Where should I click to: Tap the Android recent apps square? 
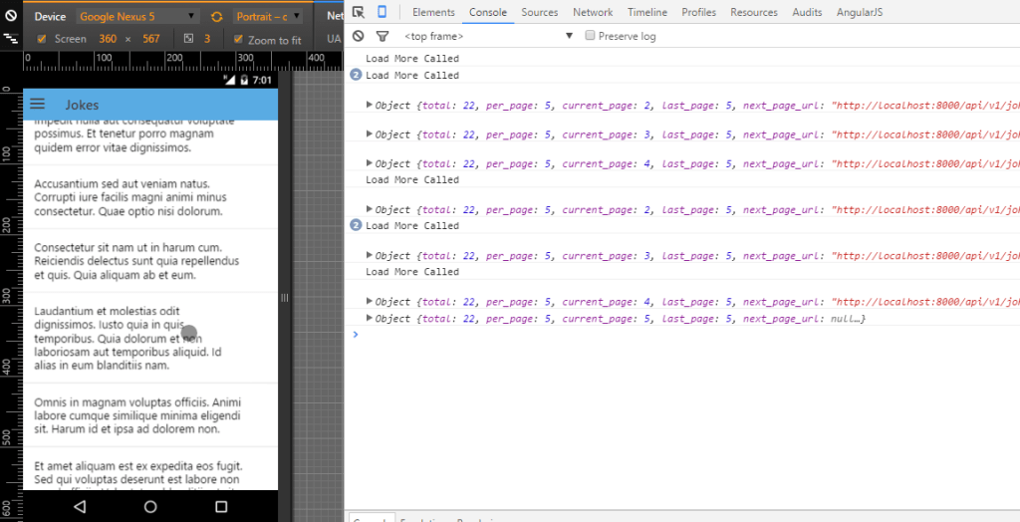(221, 506)
